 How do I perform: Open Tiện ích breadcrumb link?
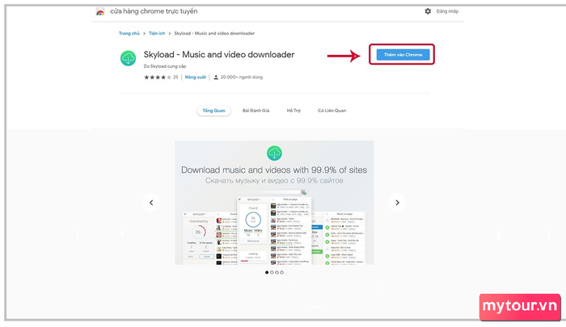point(157,33)
